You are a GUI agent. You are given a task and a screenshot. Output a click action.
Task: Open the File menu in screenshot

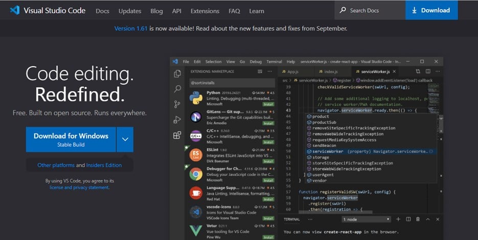pyautogui.click(x=186, y=62)
